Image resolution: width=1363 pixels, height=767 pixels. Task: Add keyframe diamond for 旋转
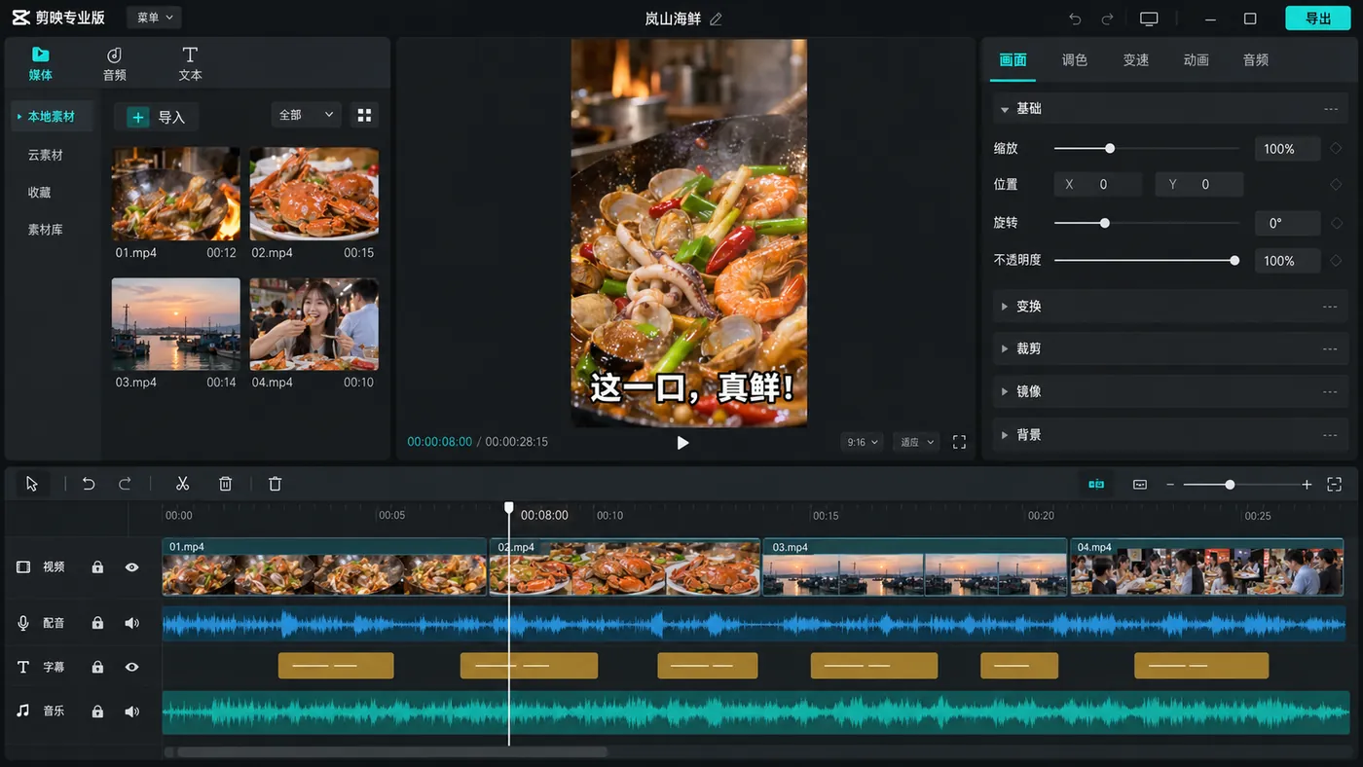pyautogui.click(x=1336, y=223)
